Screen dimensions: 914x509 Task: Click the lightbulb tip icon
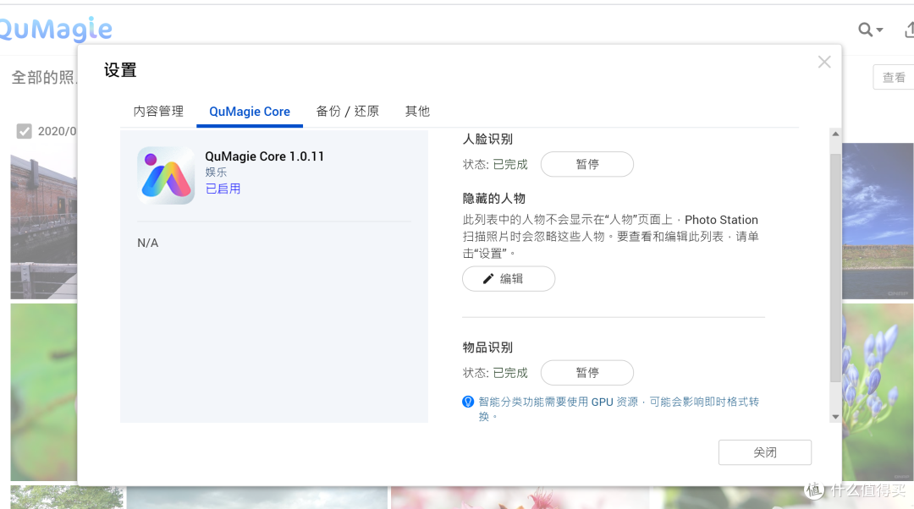[468, 402]
